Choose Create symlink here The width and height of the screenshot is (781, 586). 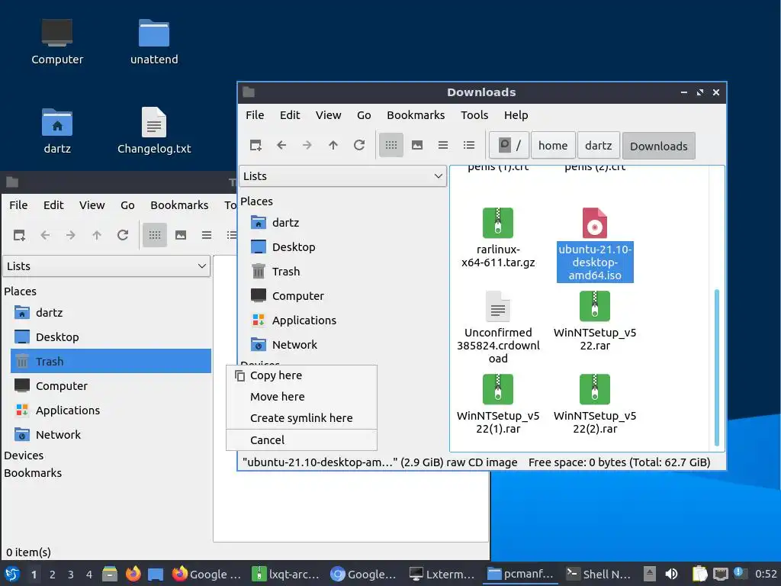pos(301,418)
